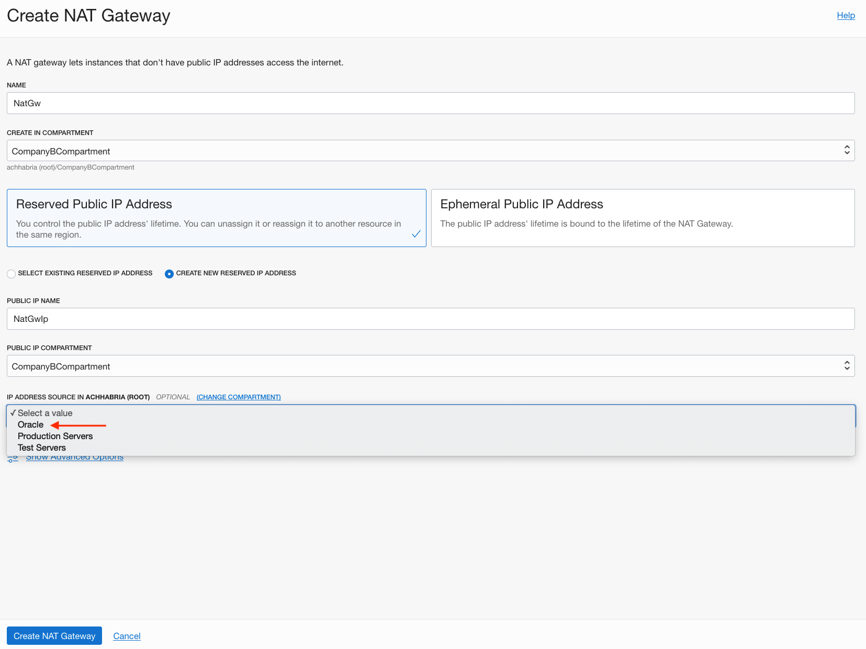Screen dimensions: 866x649
Task: Click the blue checkmark on Reserved Public IP card
Action: pyautogui.click(x=416, y=234)
